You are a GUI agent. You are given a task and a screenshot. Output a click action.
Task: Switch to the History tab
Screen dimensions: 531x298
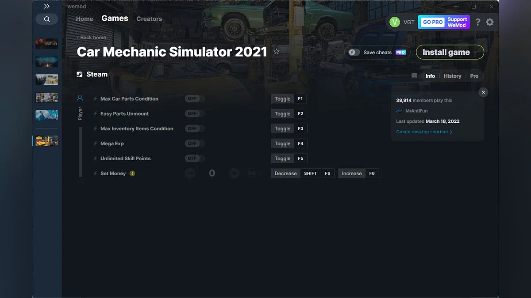452,75
